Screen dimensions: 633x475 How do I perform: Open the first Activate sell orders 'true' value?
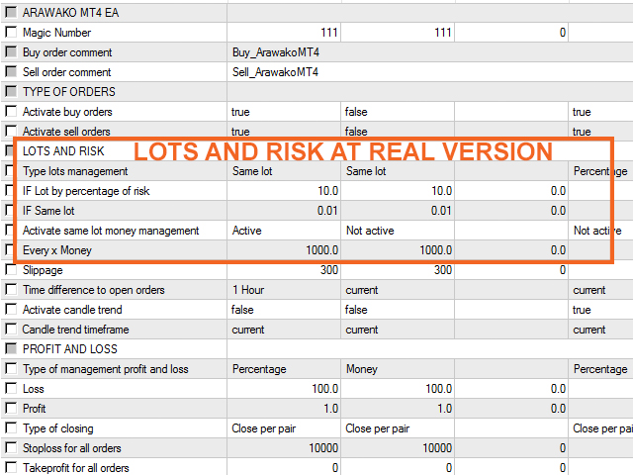[240, 132]
